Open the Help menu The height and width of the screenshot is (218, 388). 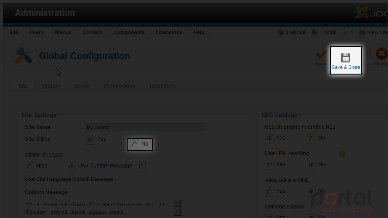pos(199,32)
